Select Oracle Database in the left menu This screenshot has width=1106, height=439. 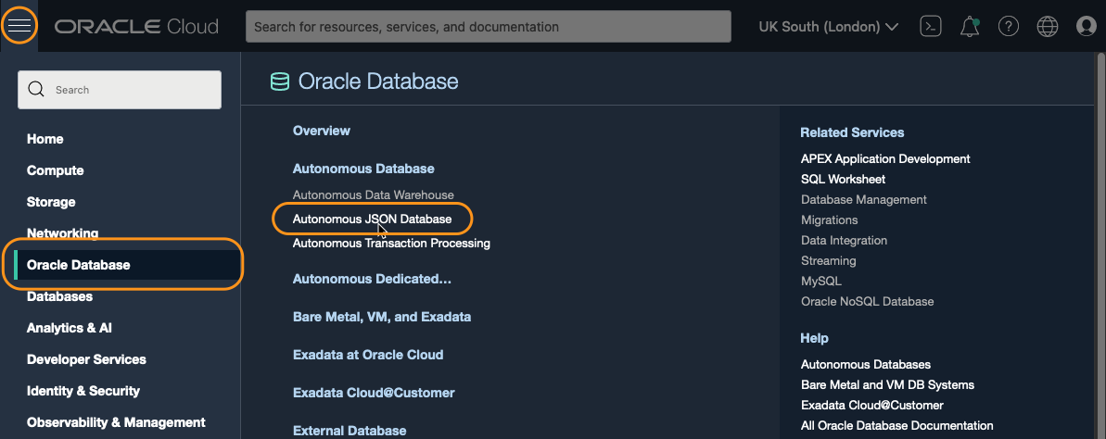click(x=79, y=265)
